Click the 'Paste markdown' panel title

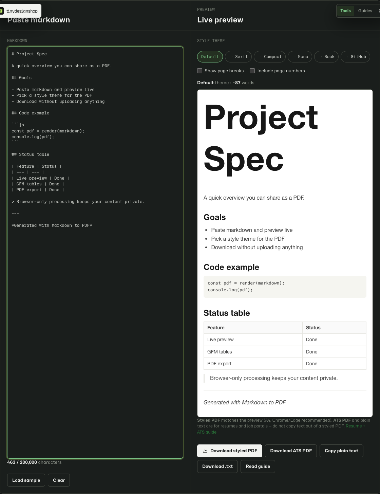click(x=39, y=20)
